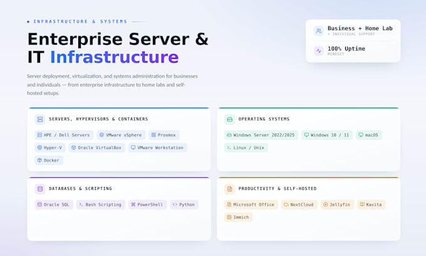This screenshot has height=256, width=426.
Task: Click the code brackets icon in Python tag
Action: pos(175,205)
